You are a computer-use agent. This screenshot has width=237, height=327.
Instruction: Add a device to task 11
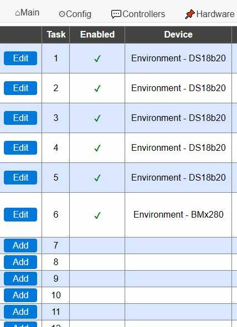[20, 312]
